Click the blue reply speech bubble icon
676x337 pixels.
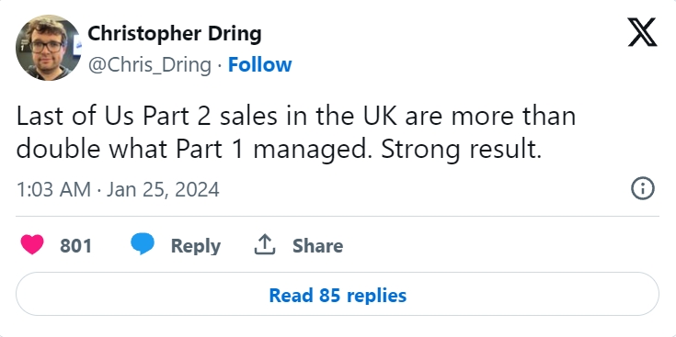tap(143, 244)
